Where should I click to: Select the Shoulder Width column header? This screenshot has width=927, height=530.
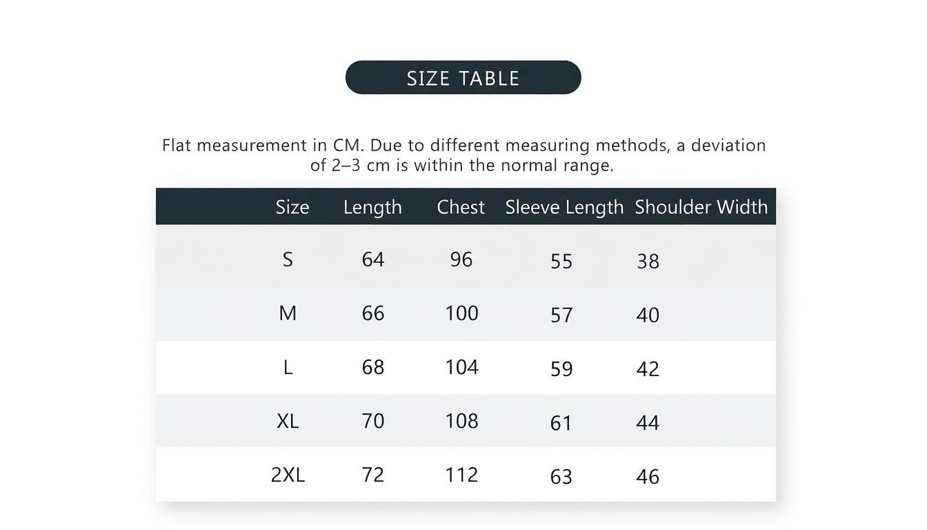pos(701,207)
